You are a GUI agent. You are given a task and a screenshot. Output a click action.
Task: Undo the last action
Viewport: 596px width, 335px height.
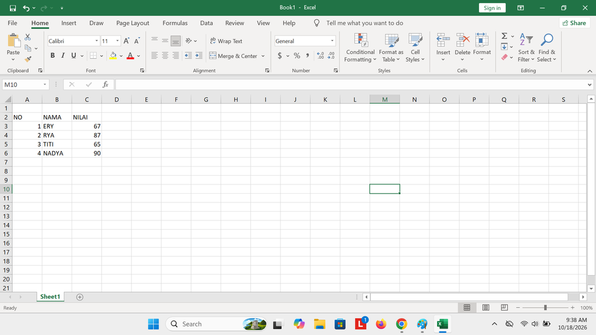click(x=26, y=8)
